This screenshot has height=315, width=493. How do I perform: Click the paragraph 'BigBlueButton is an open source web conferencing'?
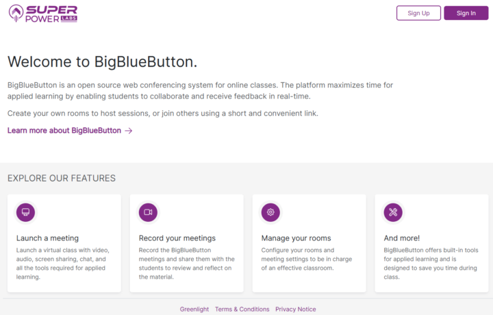pyautogui.click(x=200, y=90)
